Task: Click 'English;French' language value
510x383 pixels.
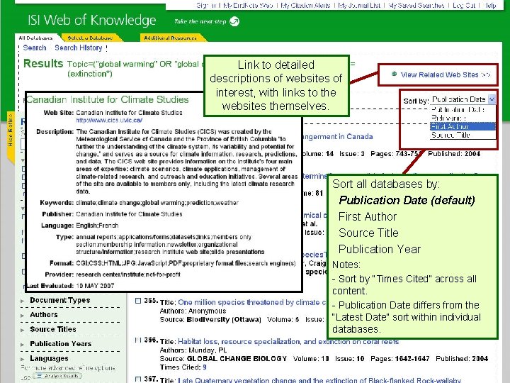Action: (x=97, y=226)
